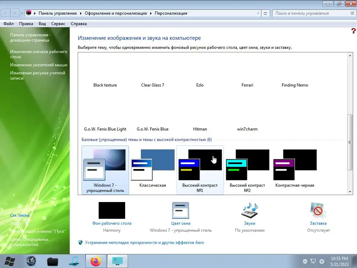Open the Правка menu

[26, 24]
